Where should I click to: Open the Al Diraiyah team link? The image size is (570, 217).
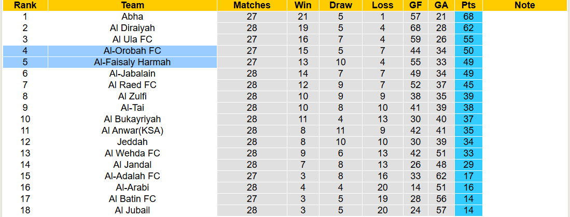[132, 28]
